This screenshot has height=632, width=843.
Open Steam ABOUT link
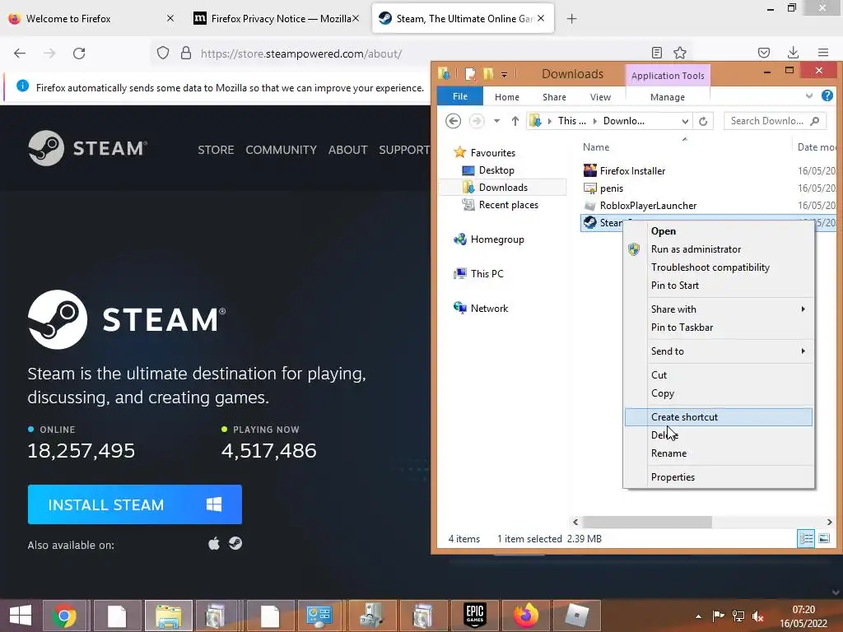348,150
